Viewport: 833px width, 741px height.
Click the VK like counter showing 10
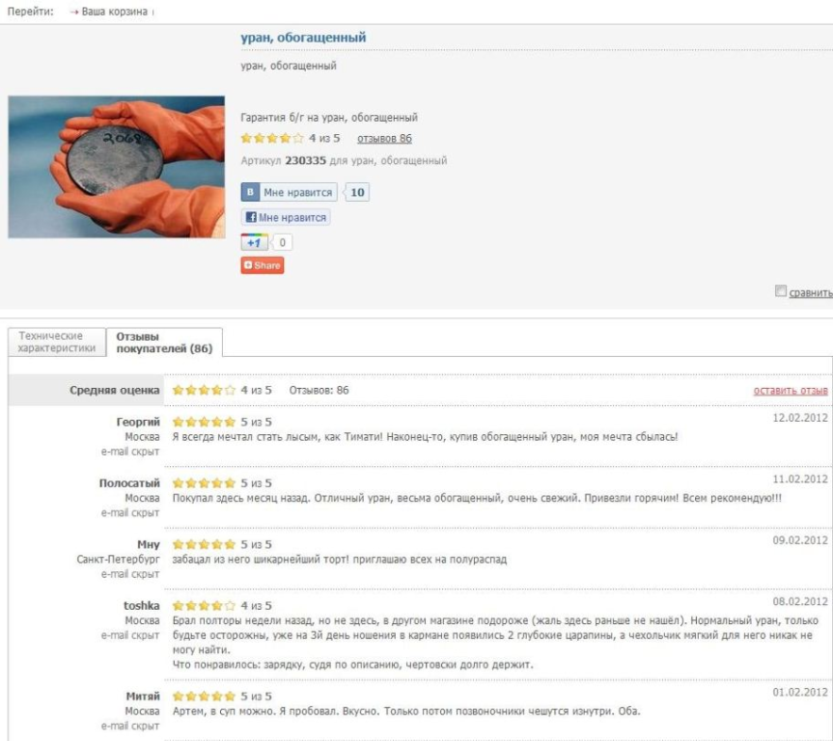(x=357, y=192)
